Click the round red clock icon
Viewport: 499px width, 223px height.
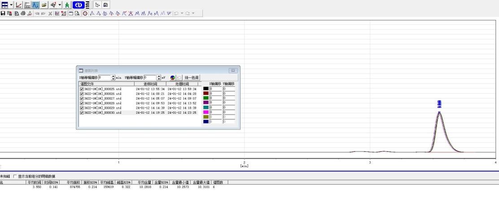tap(84, 13)
